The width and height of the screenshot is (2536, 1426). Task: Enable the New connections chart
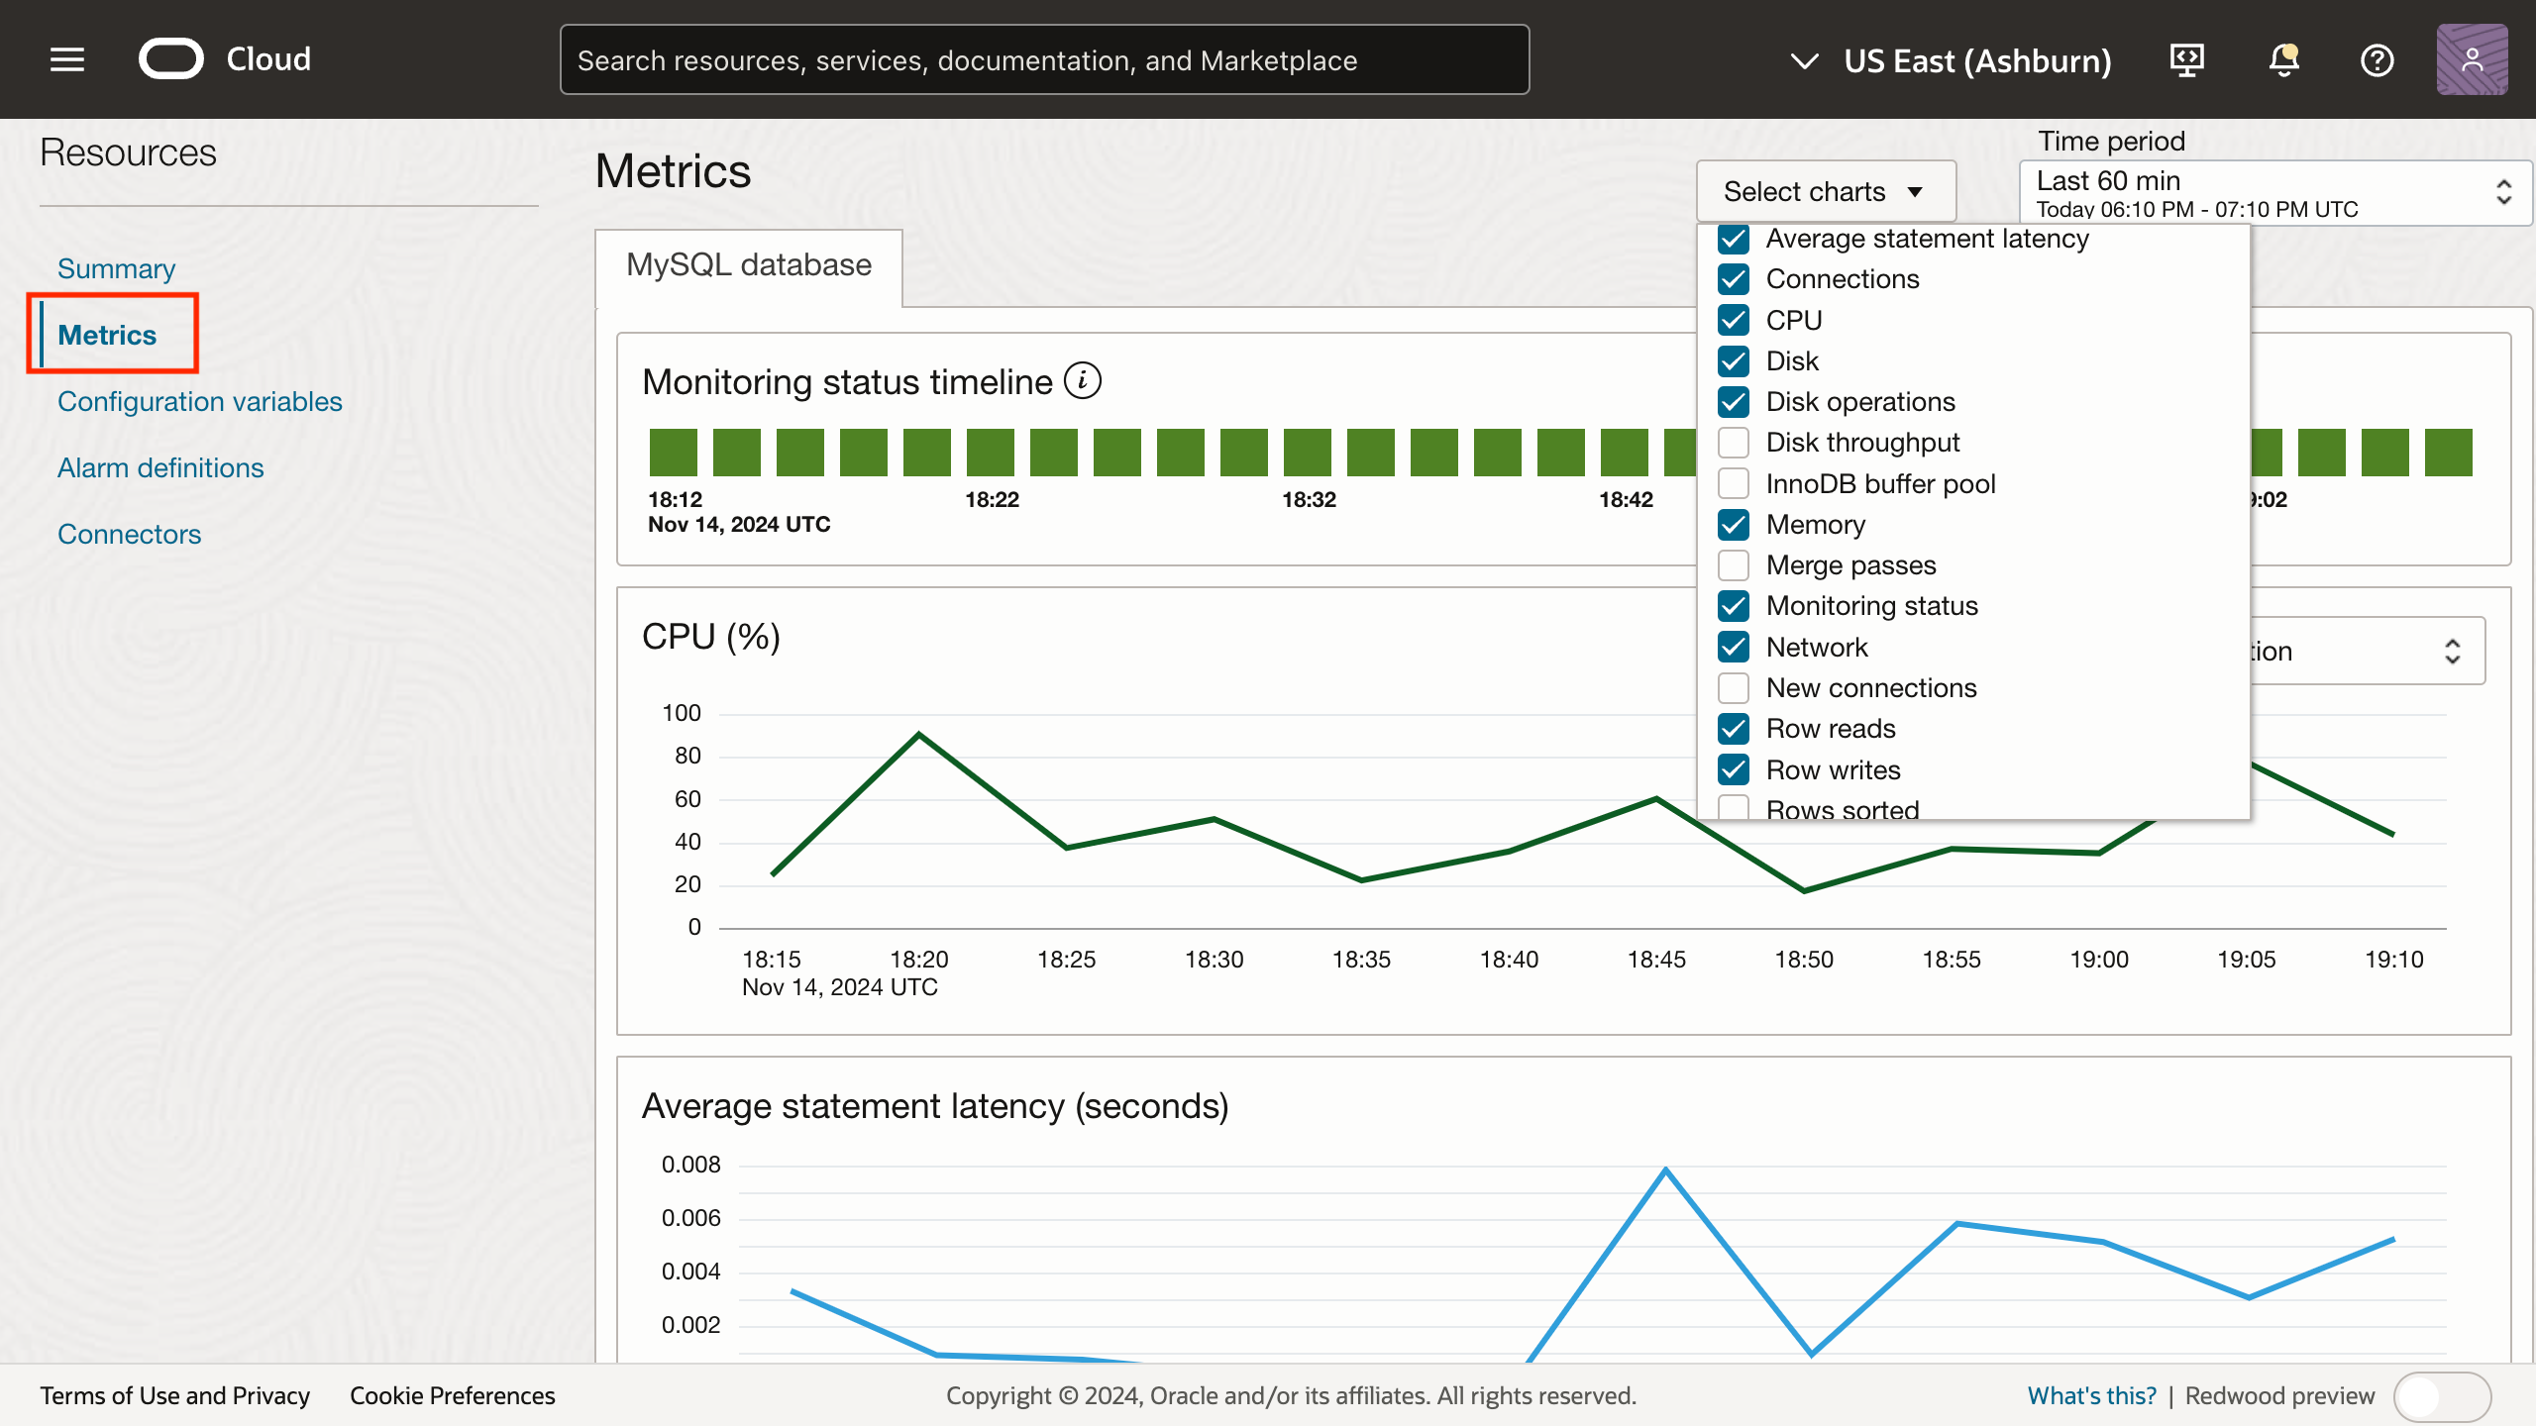point(1734,687)
